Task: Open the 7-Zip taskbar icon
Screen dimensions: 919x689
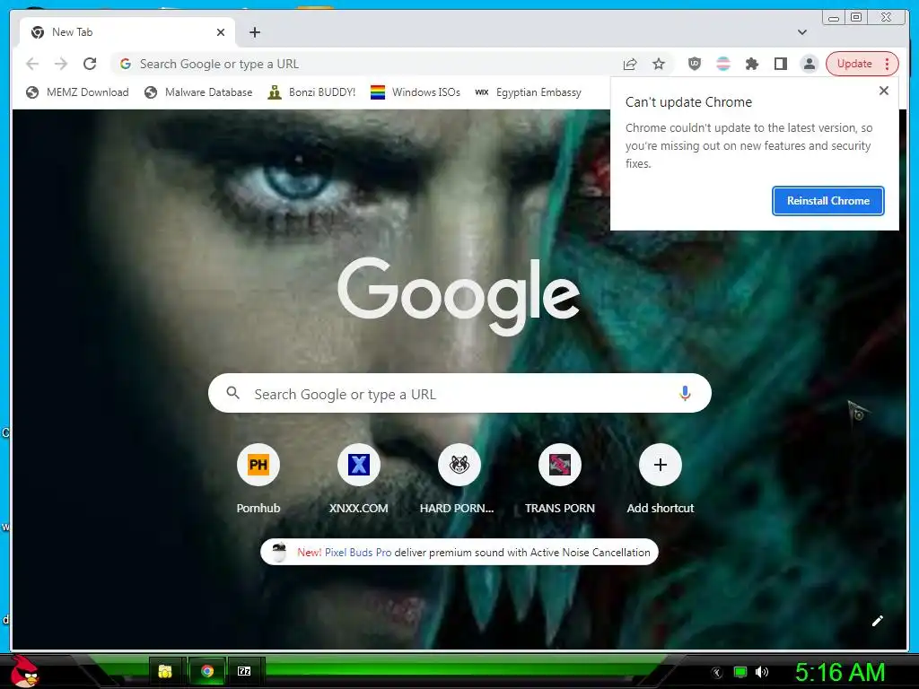Action: 244,671
